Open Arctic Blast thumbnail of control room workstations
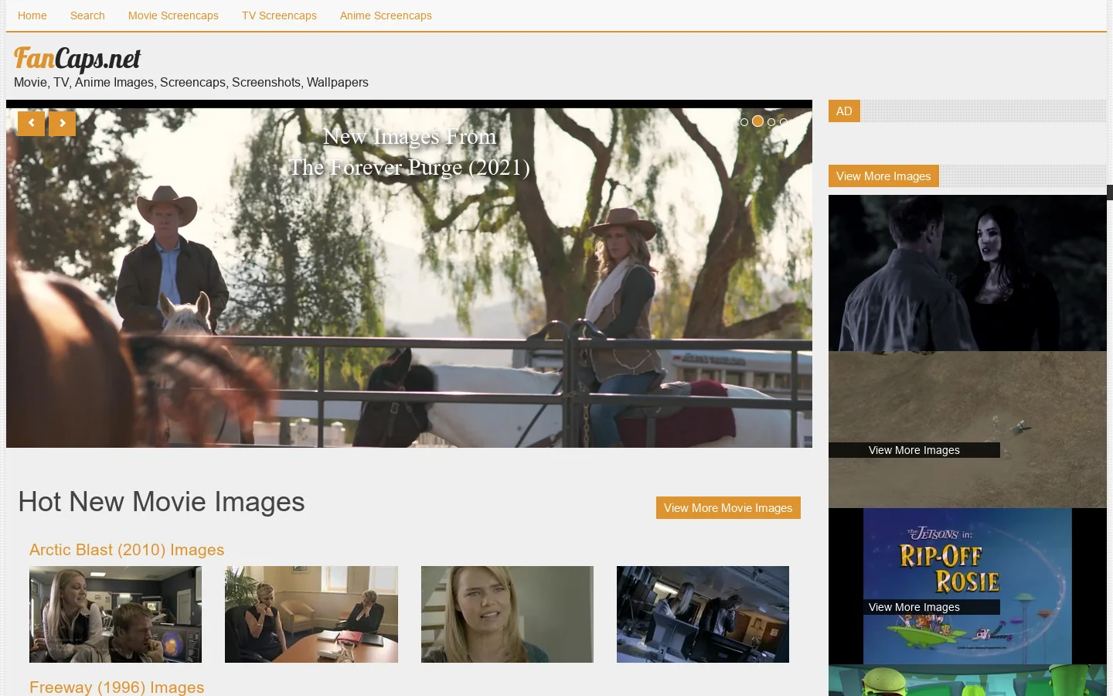The image size is (1113, 696). click(x=703, y=614)
